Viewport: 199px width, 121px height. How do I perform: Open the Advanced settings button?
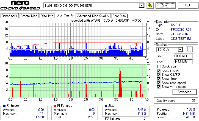click(184, 92)
